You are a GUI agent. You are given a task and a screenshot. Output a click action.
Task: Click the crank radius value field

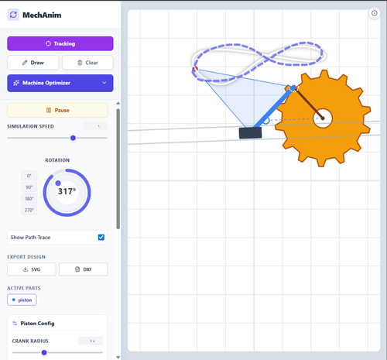[x=91, y=341]
